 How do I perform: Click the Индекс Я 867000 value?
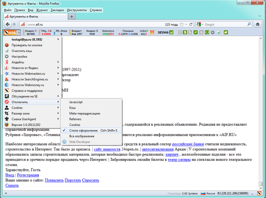point(31,34)
